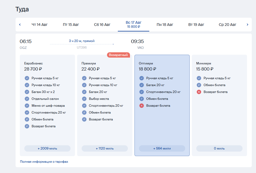256x173 pixels.
Task: Open Полная информация о тарифах link
Action: 44,162
